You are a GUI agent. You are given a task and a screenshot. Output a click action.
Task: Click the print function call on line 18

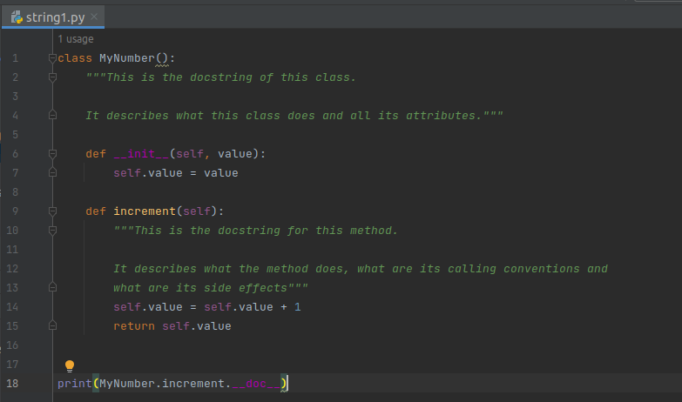74,384
